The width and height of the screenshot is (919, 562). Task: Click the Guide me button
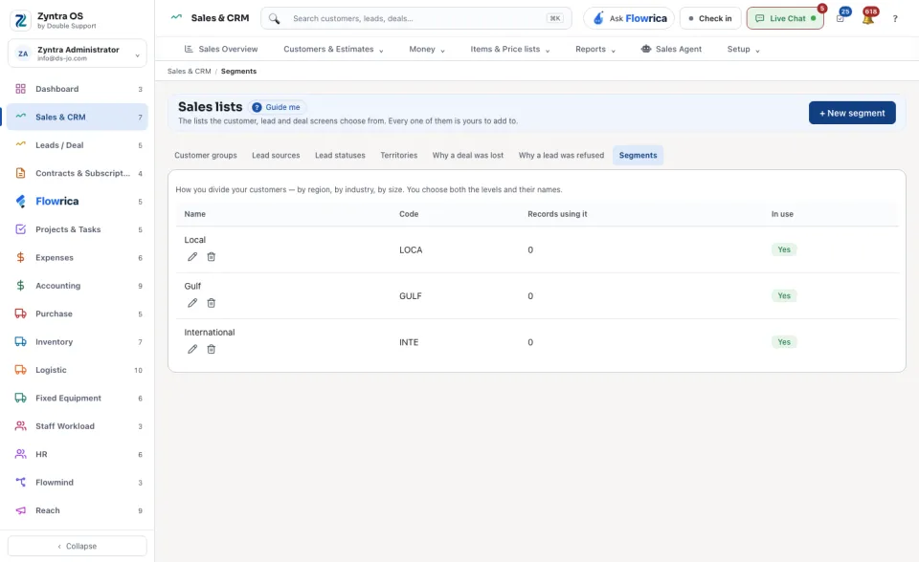point(277,107)
